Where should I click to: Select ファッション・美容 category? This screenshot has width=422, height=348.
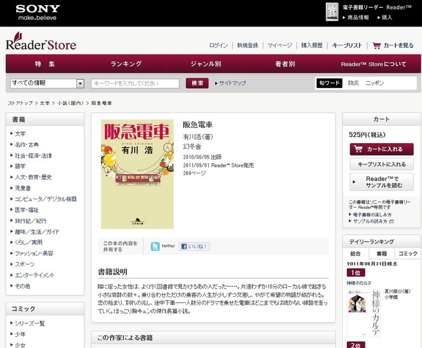click(x=34, y=253)
